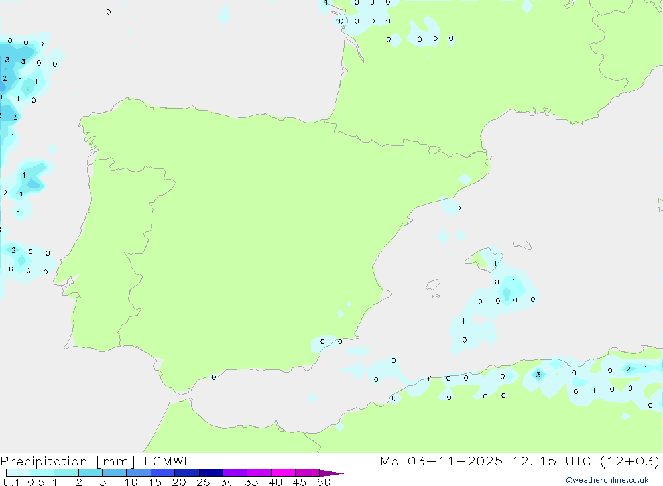Viewport: 663px width, 486px height.
Task: Click the value 0 near Gibraltar coast
Action: (214, 377)
